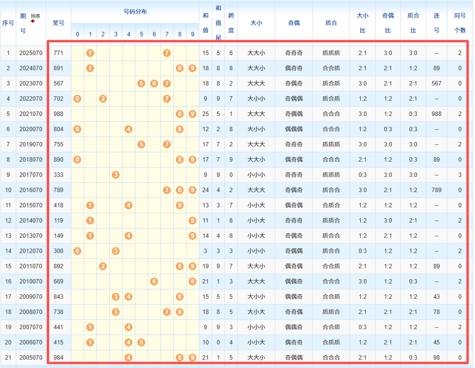Image resolution: width=475 pixels, height=368 pixels.
Task: Select the ball 9 for period 2014070
Action: pos(192,220)
